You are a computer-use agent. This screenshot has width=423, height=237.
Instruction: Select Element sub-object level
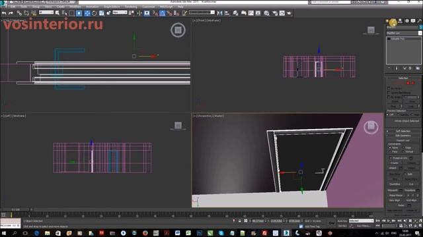pos(412,83)
